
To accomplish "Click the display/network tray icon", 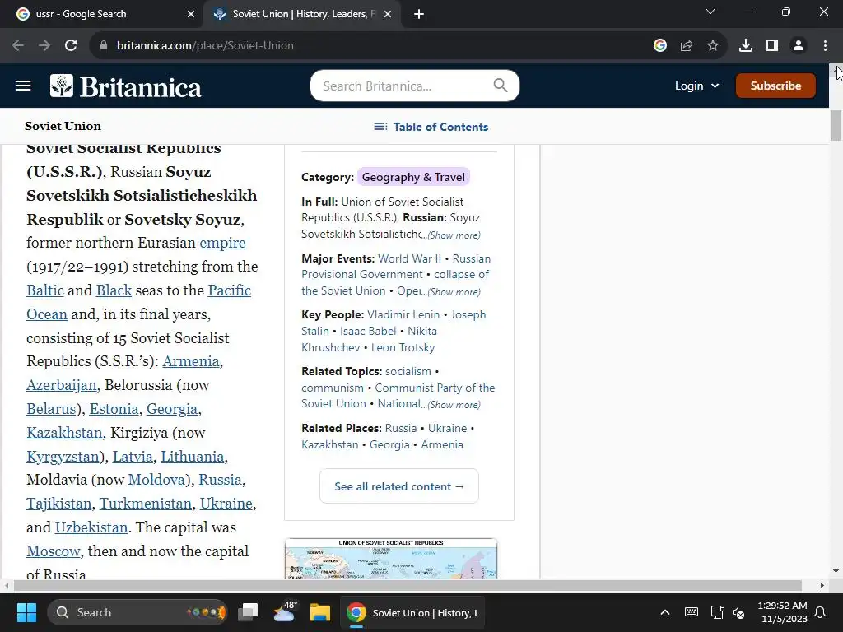I will [x=717, y=612].
